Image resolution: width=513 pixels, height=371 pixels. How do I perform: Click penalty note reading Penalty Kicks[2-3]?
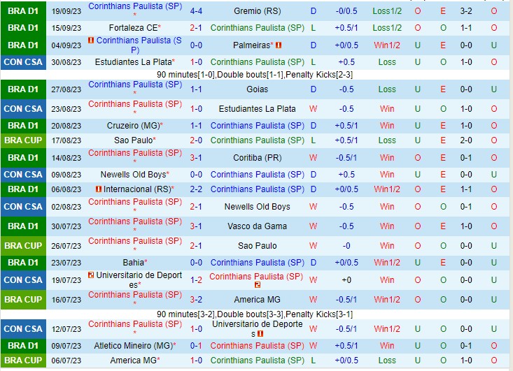319,75
